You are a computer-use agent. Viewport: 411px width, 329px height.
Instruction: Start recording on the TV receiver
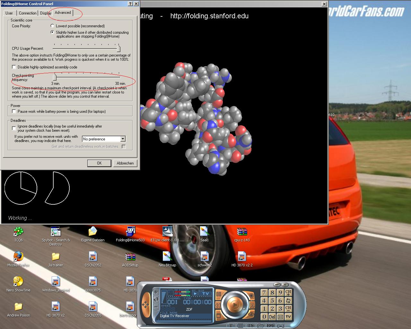click(x=251, y=295)
